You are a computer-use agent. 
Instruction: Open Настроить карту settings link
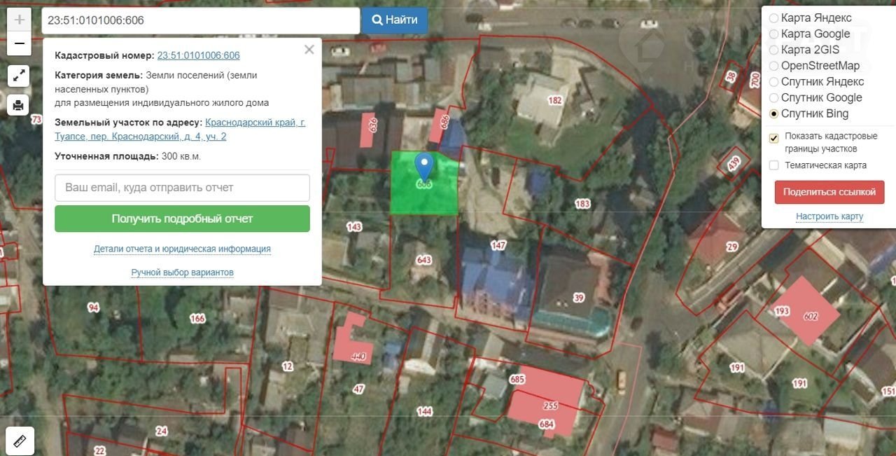coord(829,216)
